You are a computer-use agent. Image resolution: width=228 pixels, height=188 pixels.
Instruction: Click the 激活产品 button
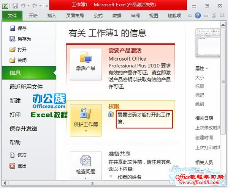[86, 64]
